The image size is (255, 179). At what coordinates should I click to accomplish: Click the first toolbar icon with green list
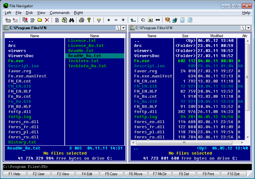(x=8, y=20)
